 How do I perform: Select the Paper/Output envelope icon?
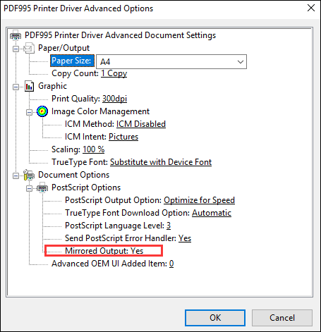point(29,48)
